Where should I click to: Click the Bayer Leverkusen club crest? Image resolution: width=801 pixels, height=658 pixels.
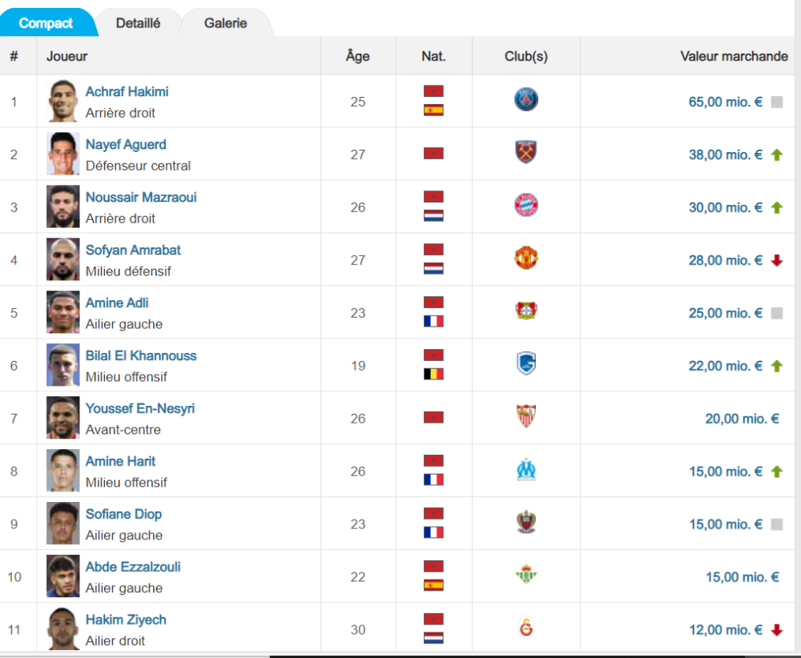pos(526,311)
